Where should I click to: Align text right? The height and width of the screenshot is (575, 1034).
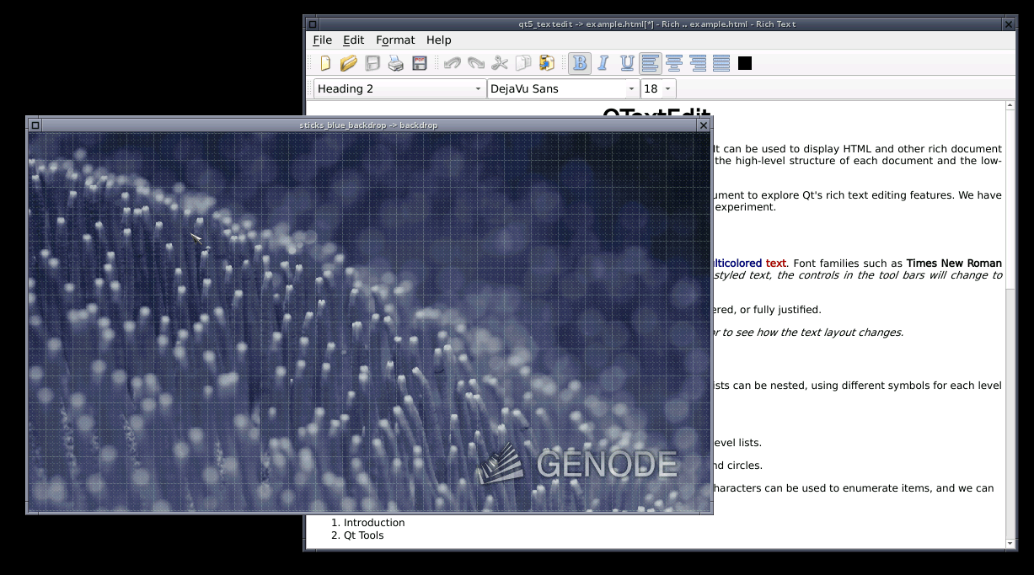click(698, 63)
